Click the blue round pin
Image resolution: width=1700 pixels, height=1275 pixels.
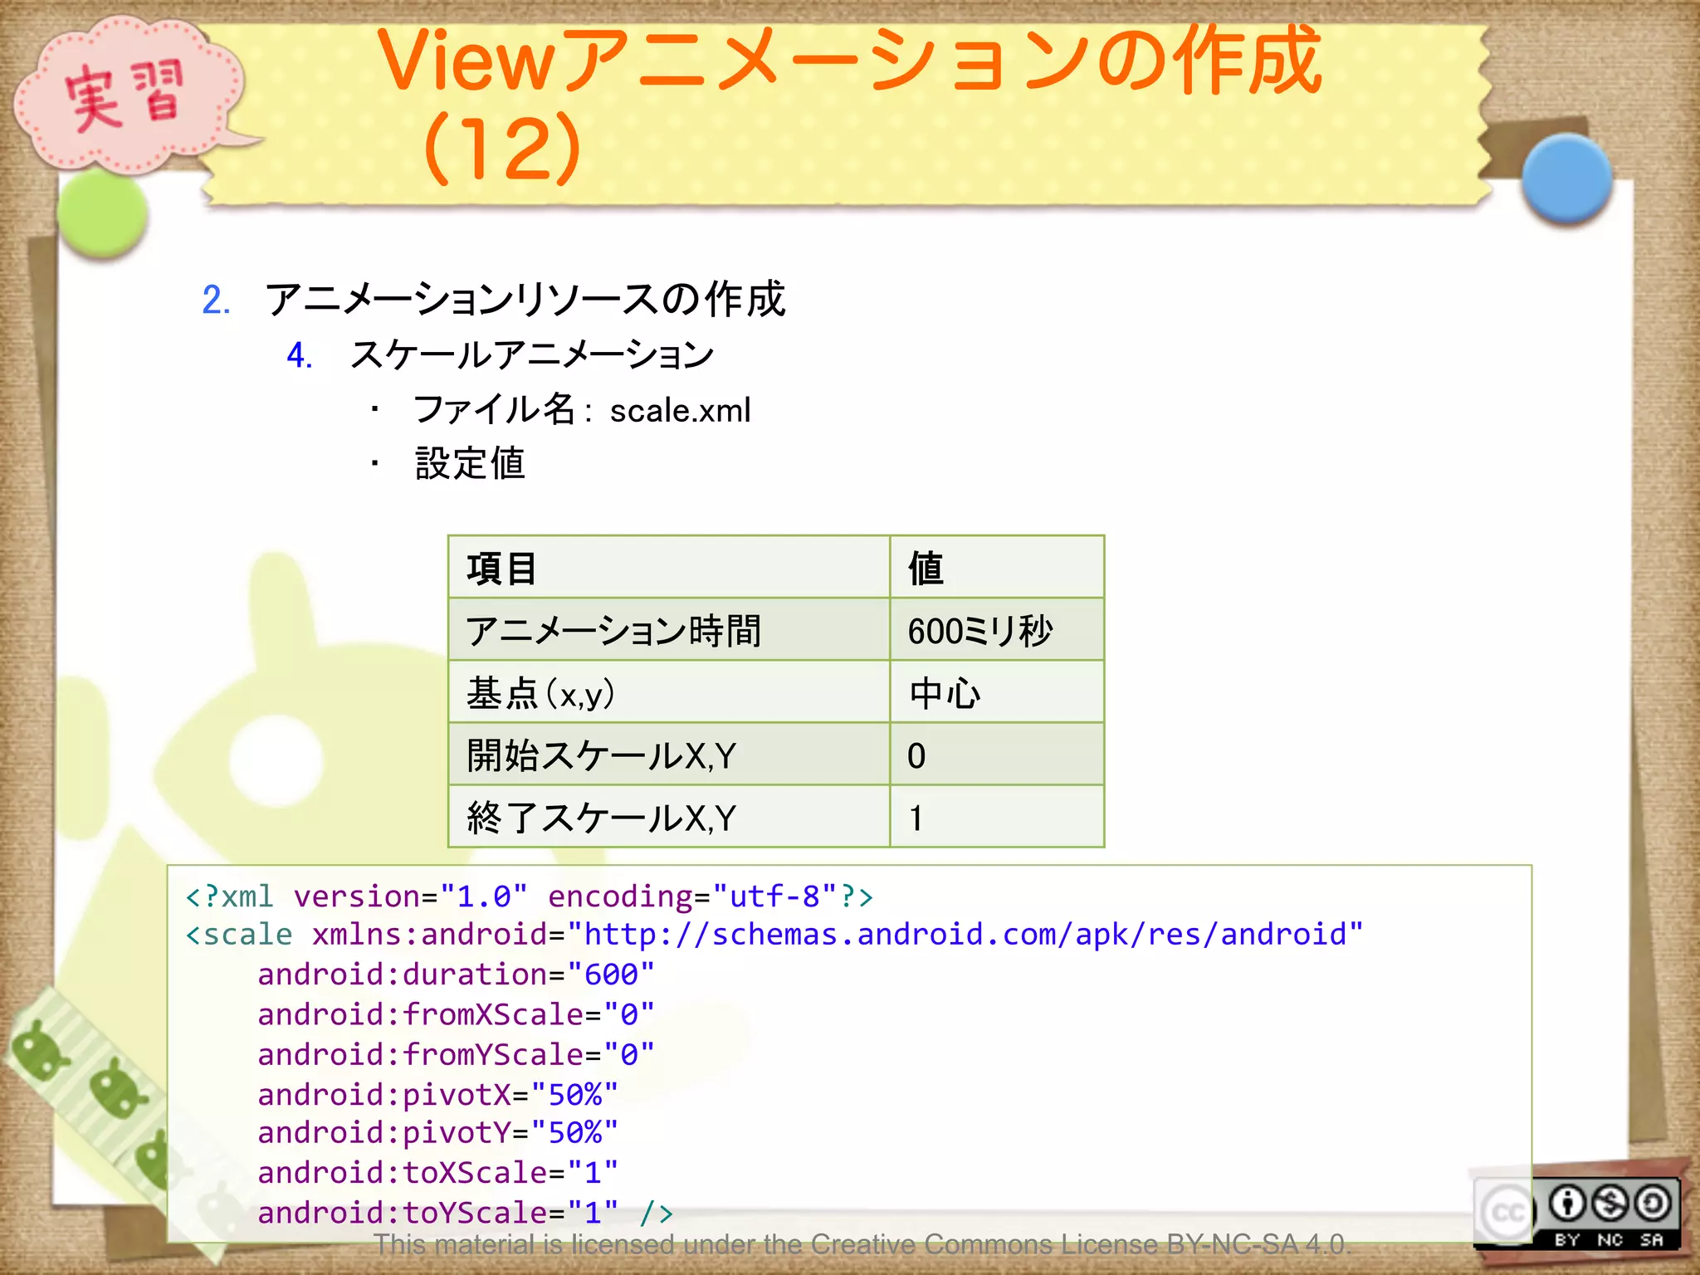(1566, 178)
